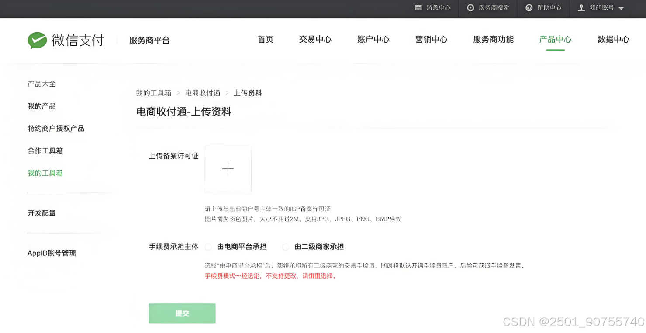This screenshot has height=333, width=646.
Task: Click the account user silhouette icon
Action: click(x=581, y=8)
